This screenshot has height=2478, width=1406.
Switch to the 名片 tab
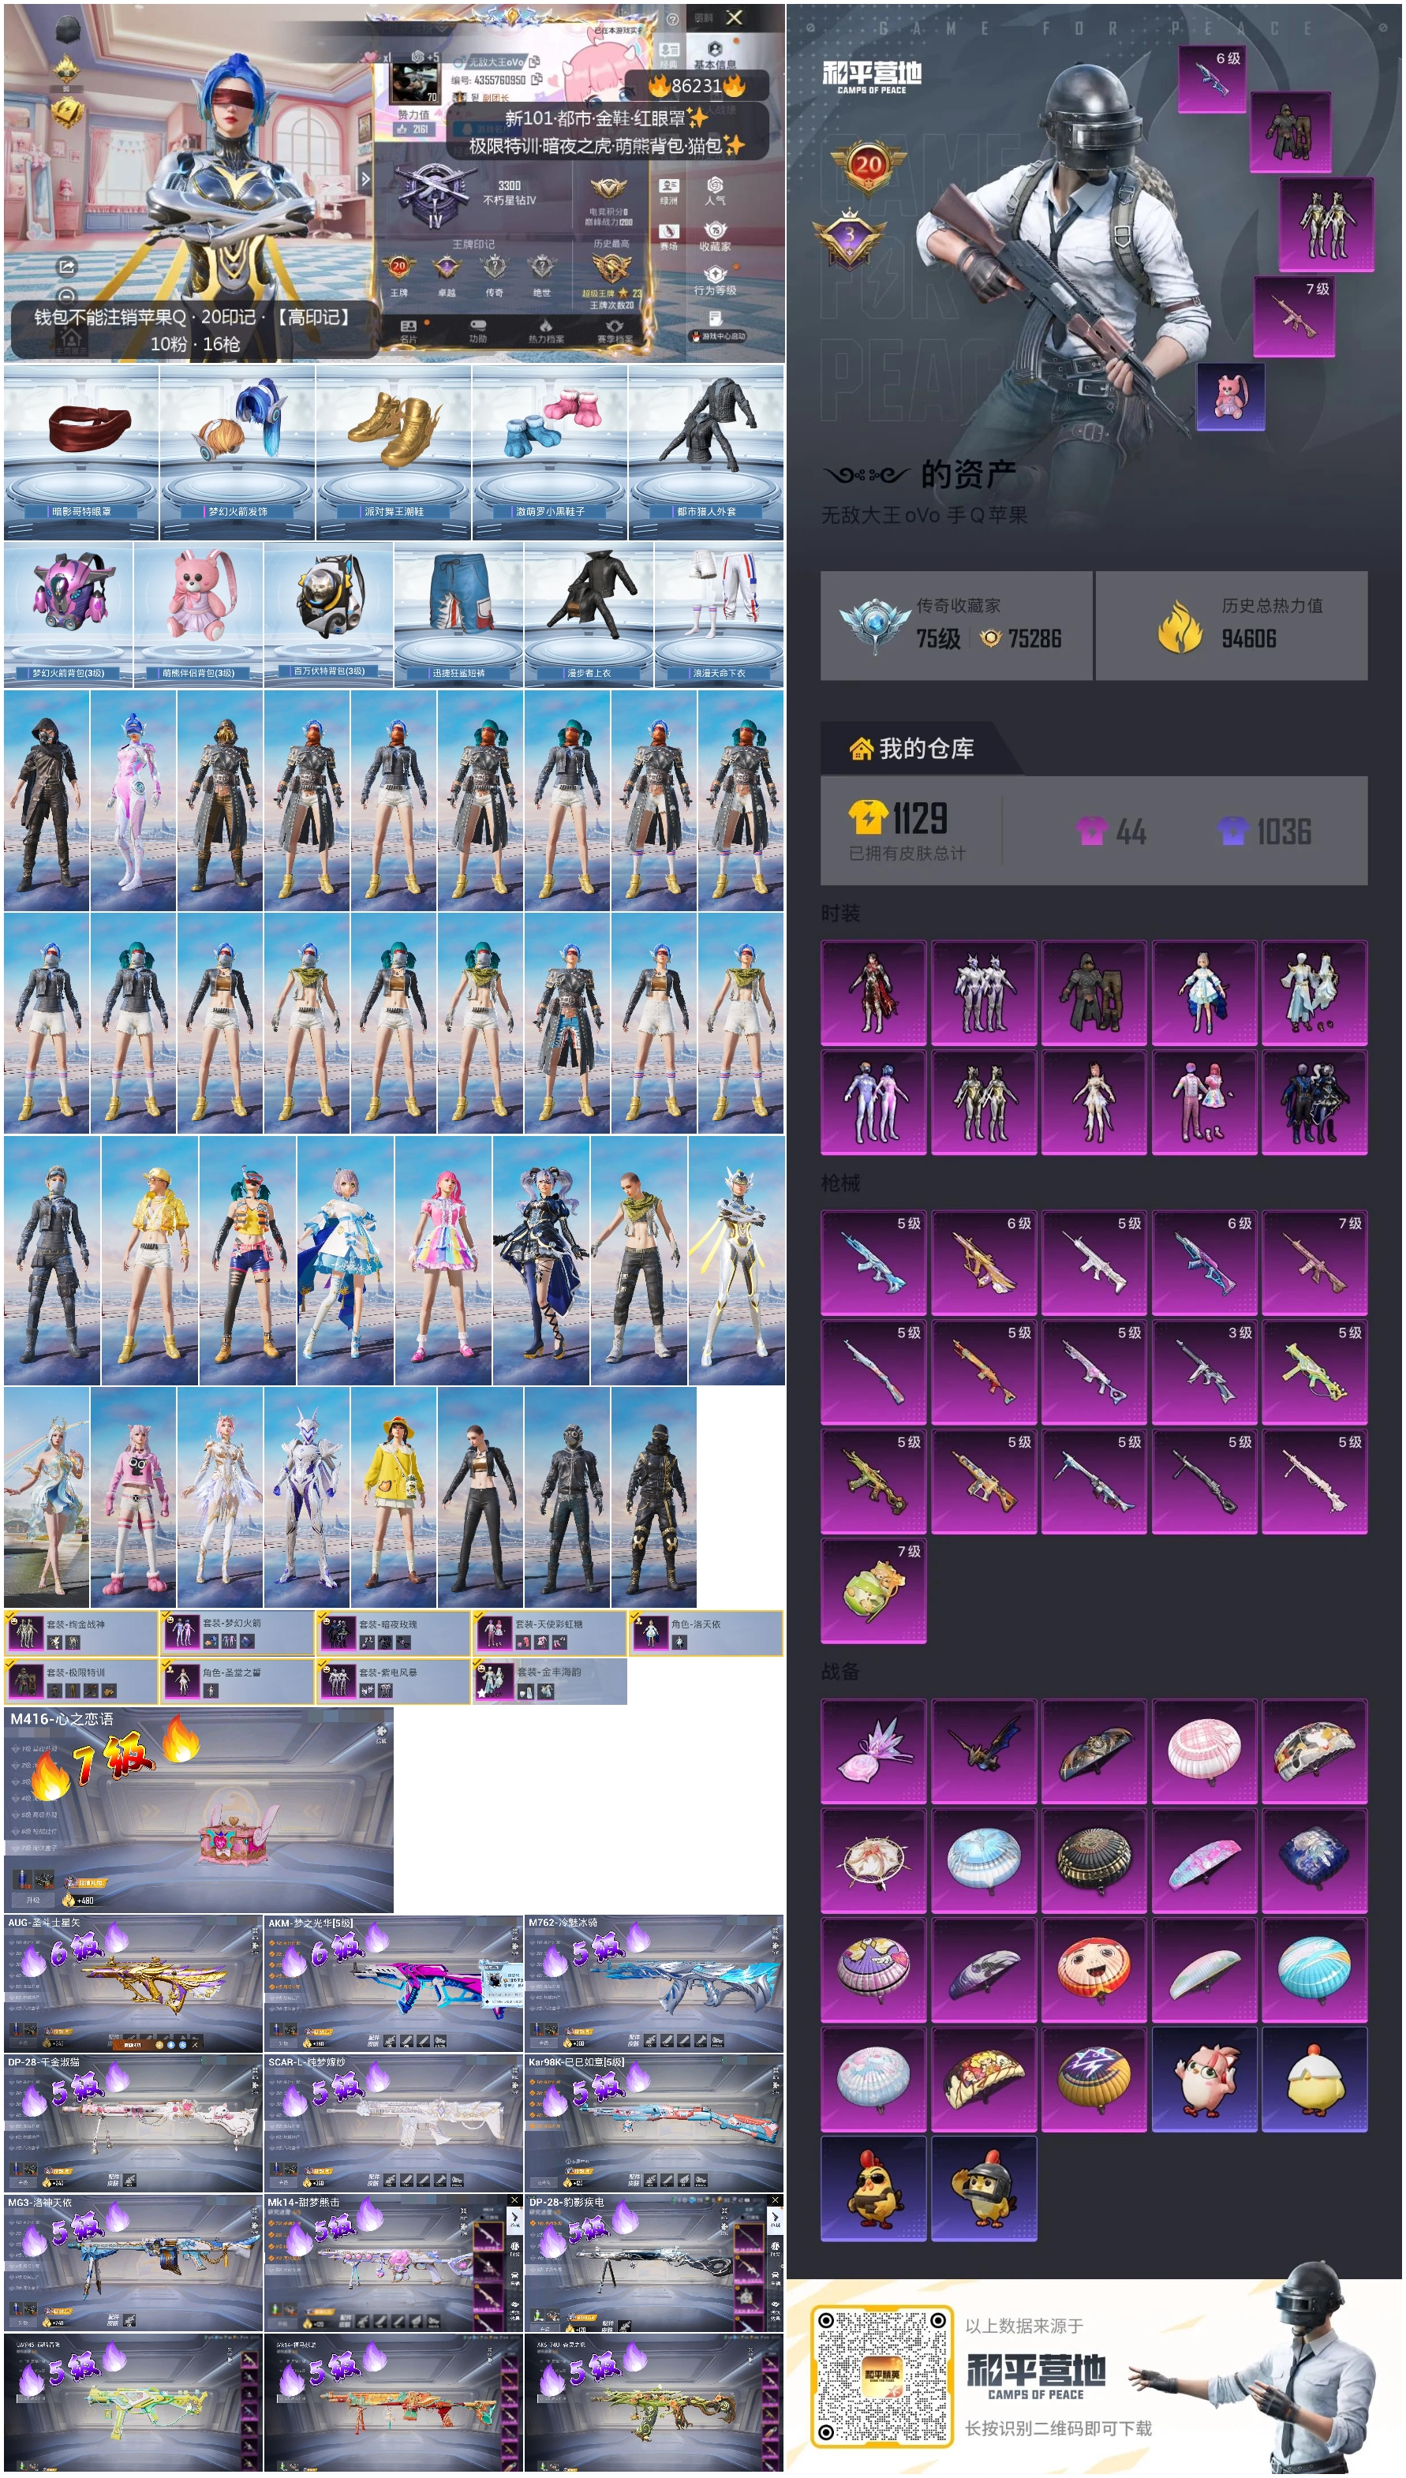pyautogui.click(x=409, y=331)
